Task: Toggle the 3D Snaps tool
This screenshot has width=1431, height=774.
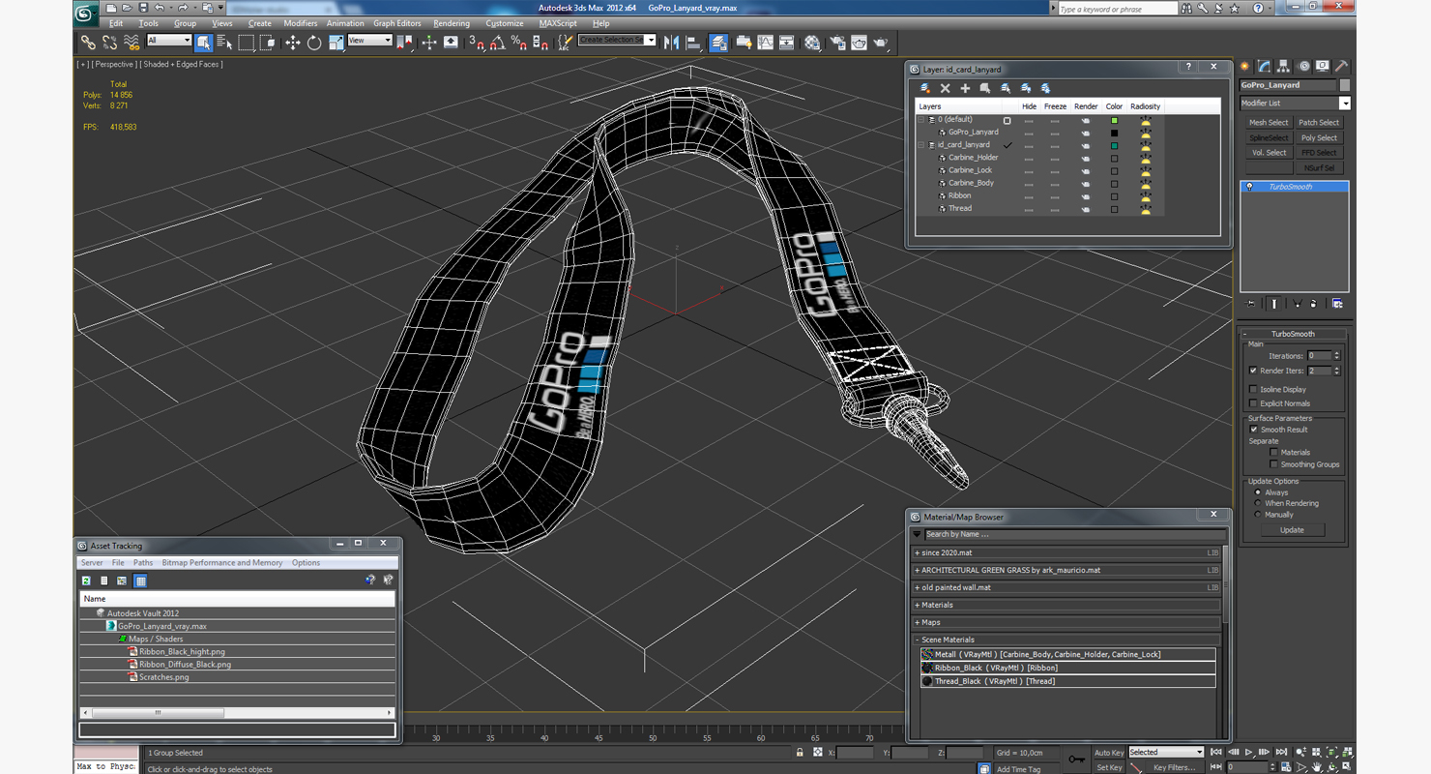Action: click(476, 43)
